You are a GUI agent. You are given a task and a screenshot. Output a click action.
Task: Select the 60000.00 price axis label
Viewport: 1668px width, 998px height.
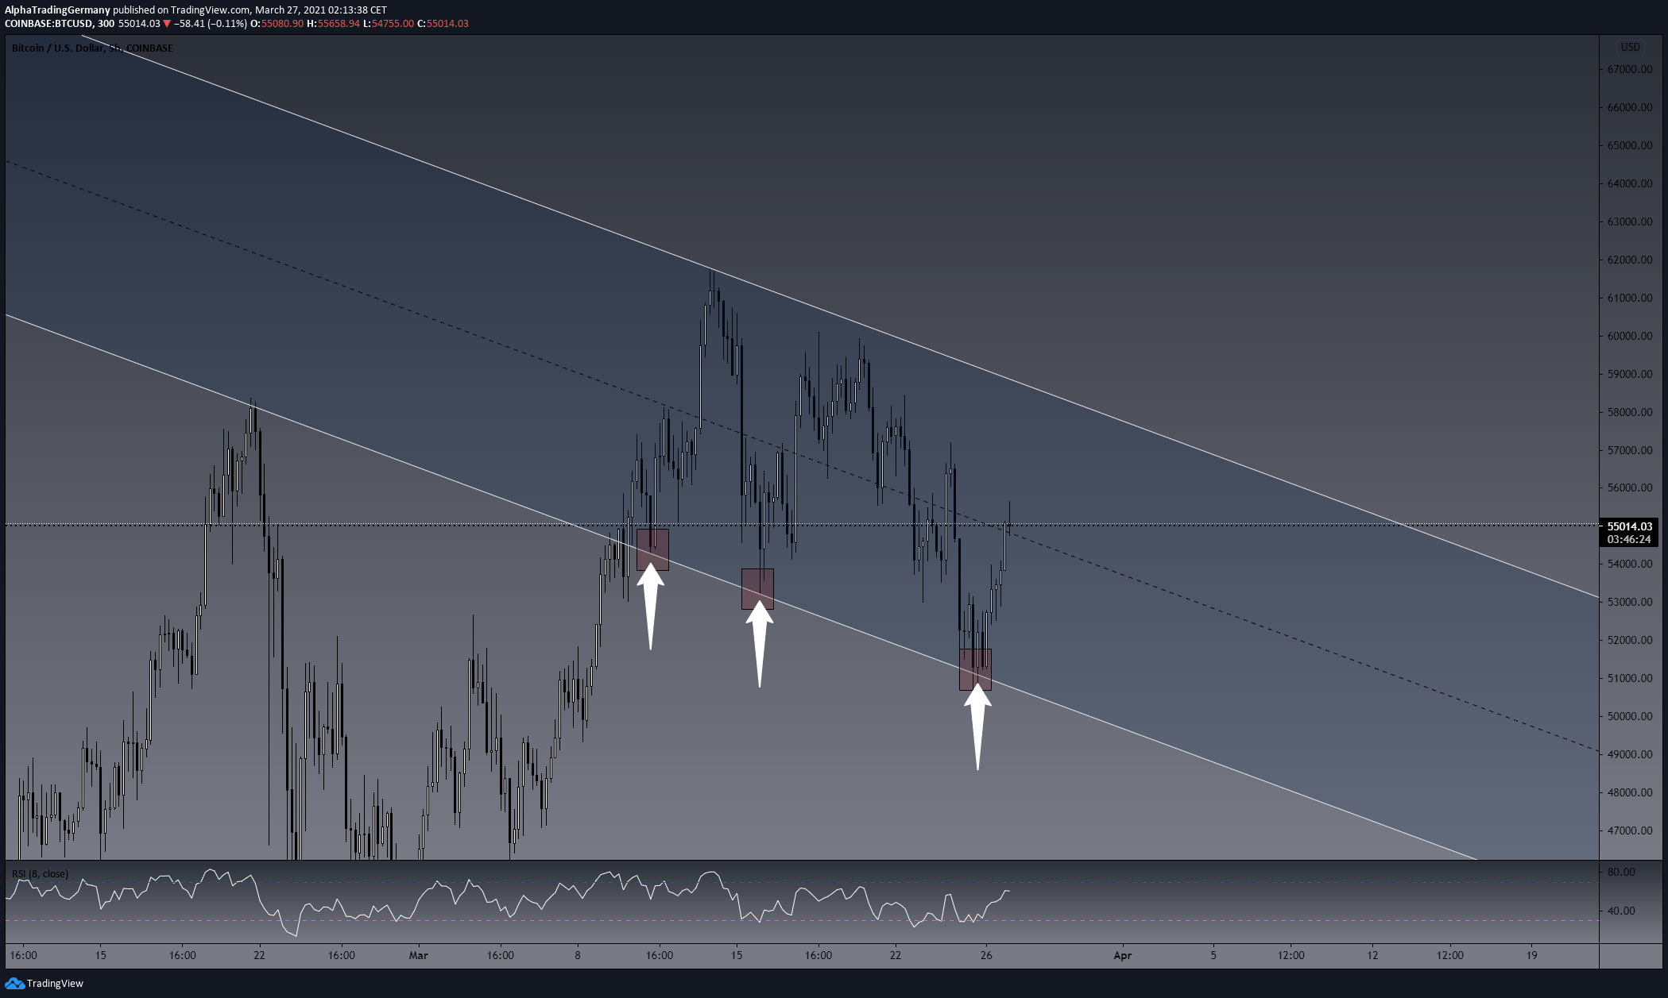[1630, 336]
